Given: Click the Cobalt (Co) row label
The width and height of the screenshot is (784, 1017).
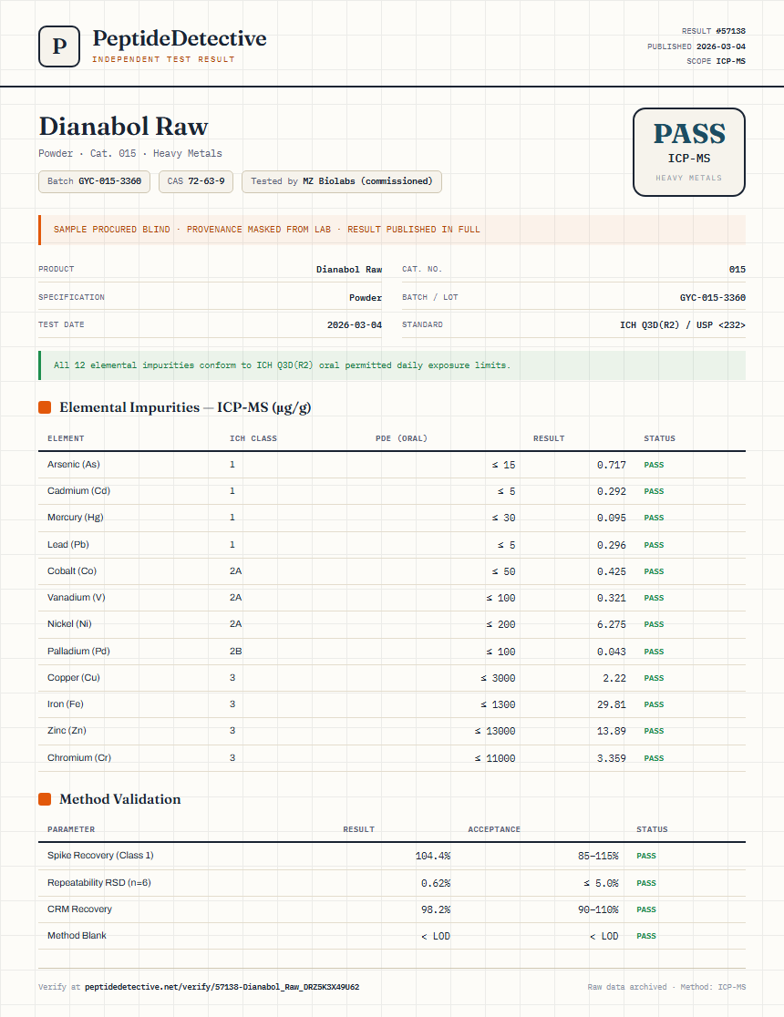Looking at the screenshot, I should 72,571.
